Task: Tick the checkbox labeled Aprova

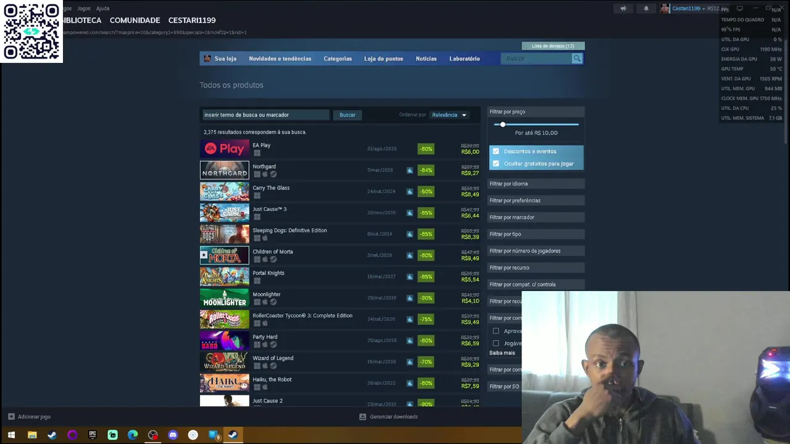Action: click(x=496, y=331)
